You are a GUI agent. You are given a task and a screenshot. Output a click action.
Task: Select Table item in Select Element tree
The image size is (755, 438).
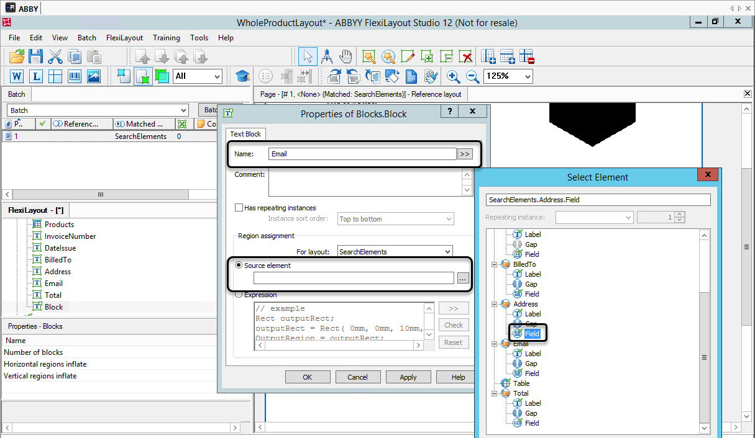(x=521, y=383)
